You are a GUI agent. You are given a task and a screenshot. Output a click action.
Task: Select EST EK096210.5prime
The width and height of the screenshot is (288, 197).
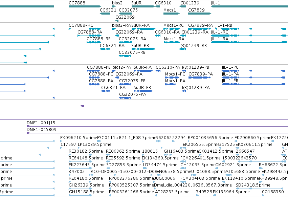79,138
